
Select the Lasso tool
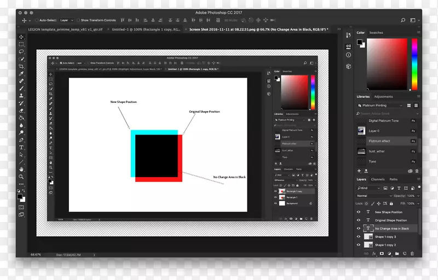(21, 52)
